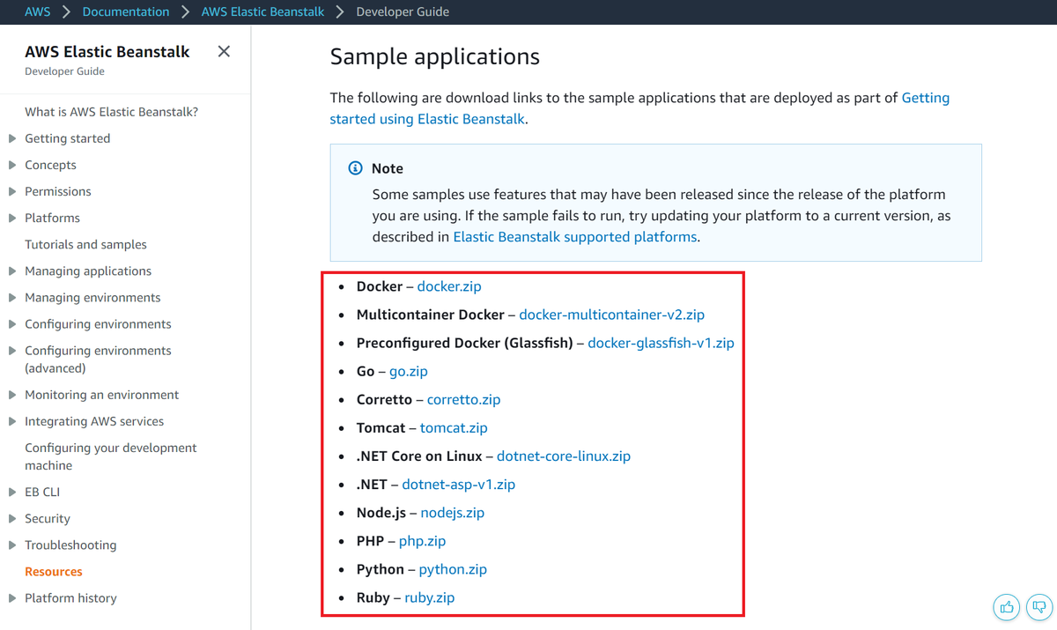This screenshot has height=630, width=1057.
Task: Expand the Monitoring an environment section
Action: (12, 395)
